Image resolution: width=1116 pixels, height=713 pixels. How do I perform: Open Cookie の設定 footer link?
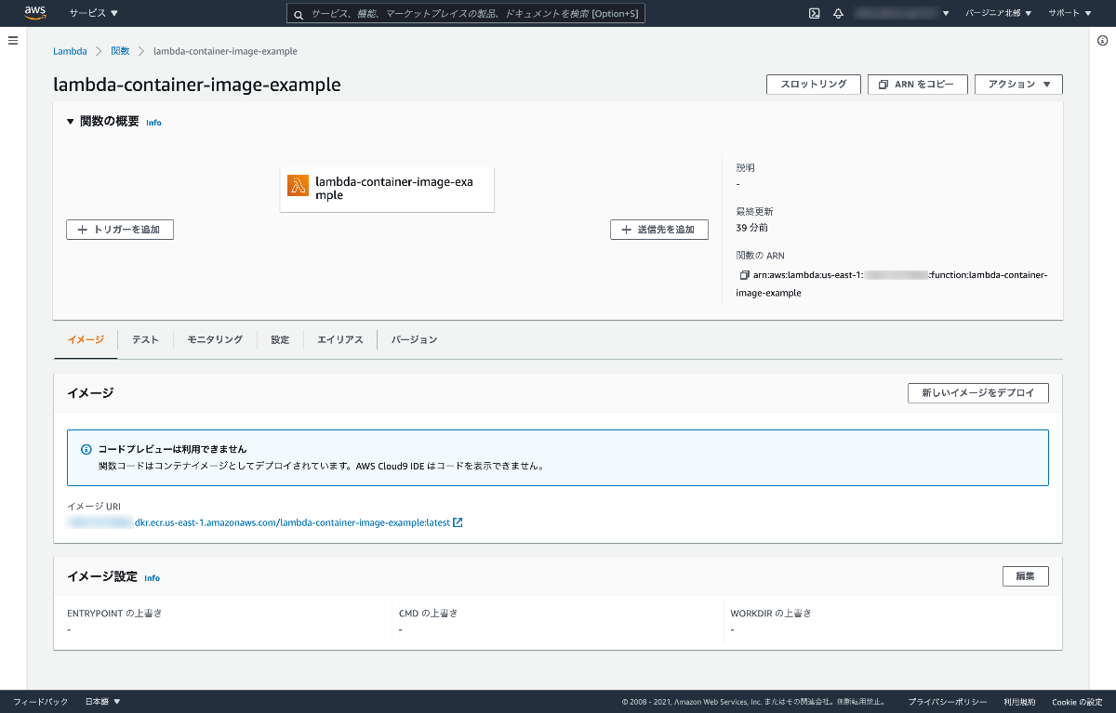click(x=1077, y=702)
